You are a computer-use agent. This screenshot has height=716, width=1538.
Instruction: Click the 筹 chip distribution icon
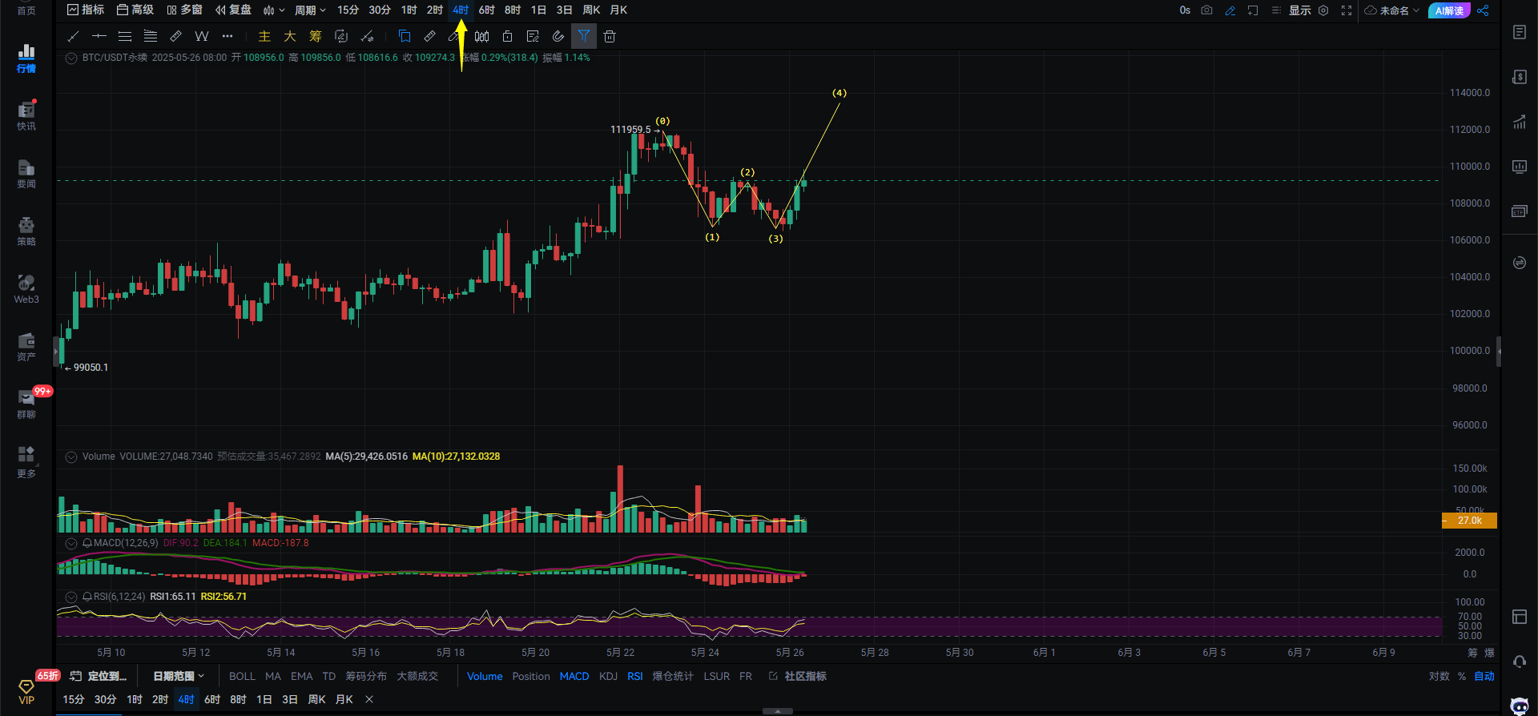[316, 36]
